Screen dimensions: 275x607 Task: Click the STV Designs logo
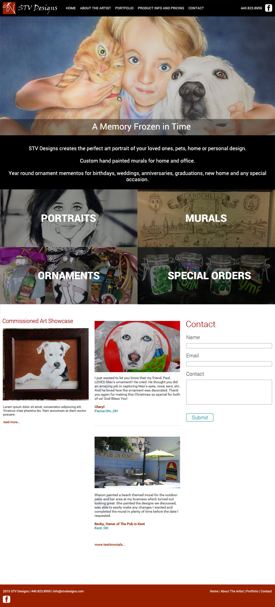30,8
